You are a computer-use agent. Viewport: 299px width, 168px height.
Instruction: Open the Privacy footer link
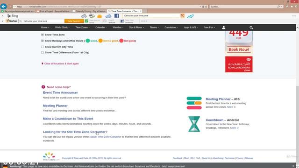coord(240,158)
